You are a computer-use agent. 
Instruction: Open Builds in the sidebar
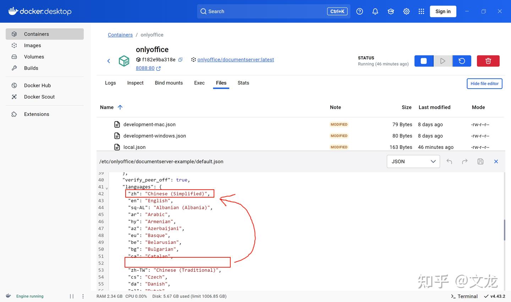[45, 68]
